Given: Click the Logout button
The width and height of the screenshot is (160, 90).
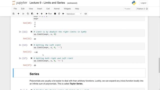Looking at the screenshot, I should click(143, 3).
